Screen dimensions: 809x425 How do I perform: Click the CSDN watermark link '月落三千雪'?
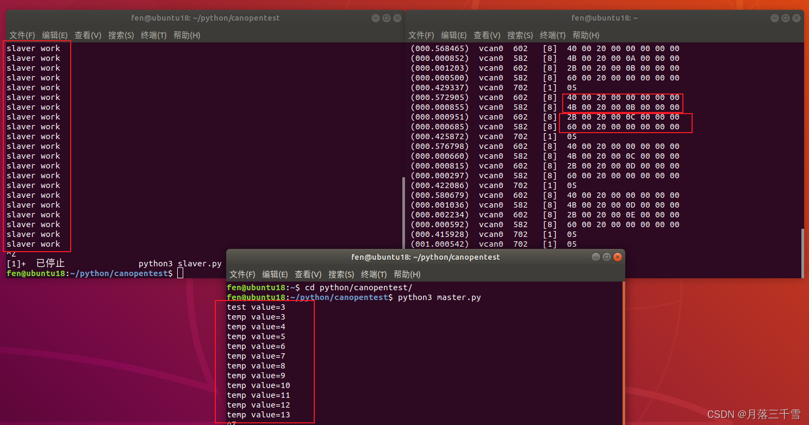point(769,415)
